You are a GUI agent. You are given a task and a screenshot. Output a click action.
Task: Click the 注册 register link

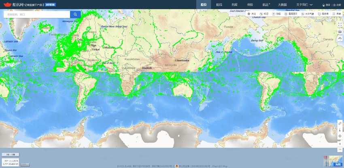337,5
